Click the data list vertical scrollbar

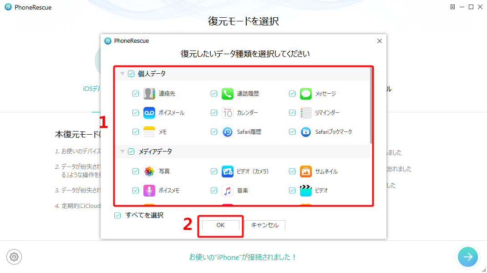click(371, 106)
